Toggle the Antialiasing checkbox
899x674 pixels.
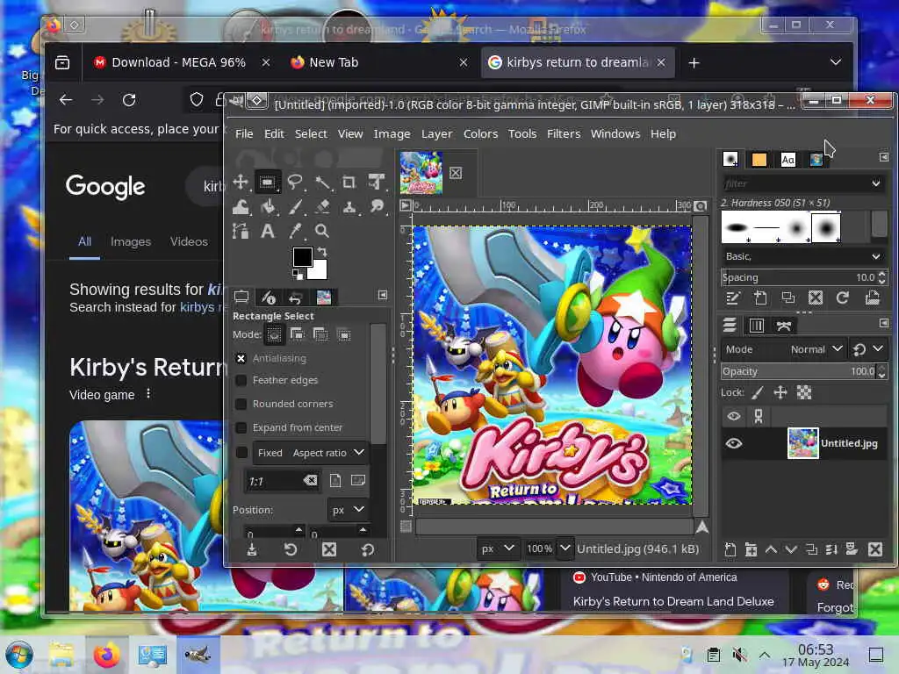tap(241, 358)
